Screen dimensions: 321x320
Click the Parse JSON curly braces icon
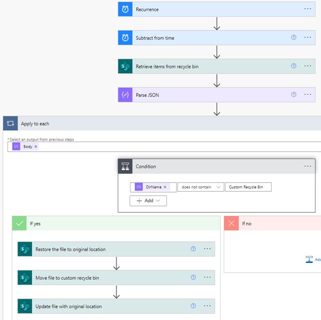pos(125,95)
